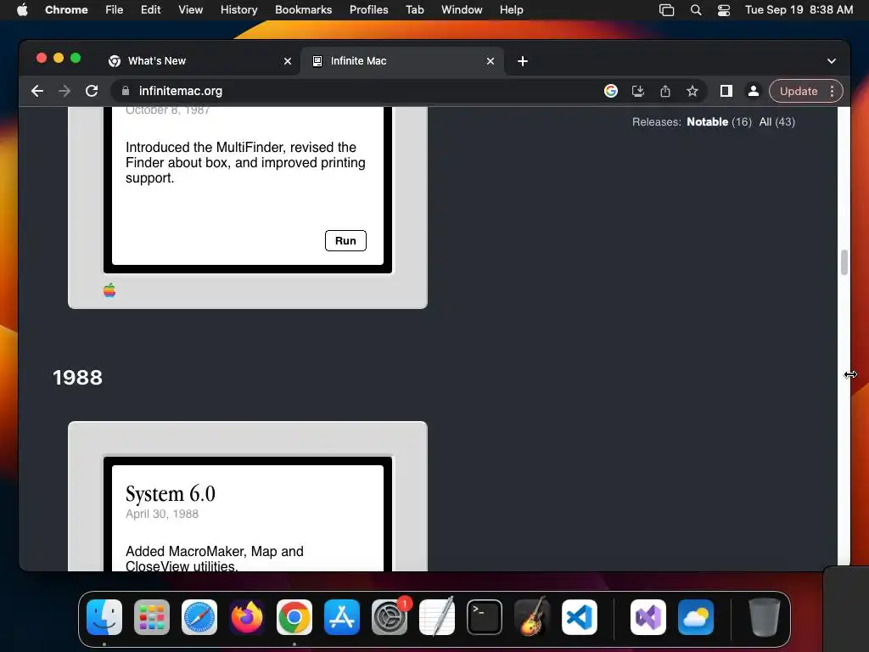Open the Window menu
Viewport: 869px width, 652px height.
point(462,9)
